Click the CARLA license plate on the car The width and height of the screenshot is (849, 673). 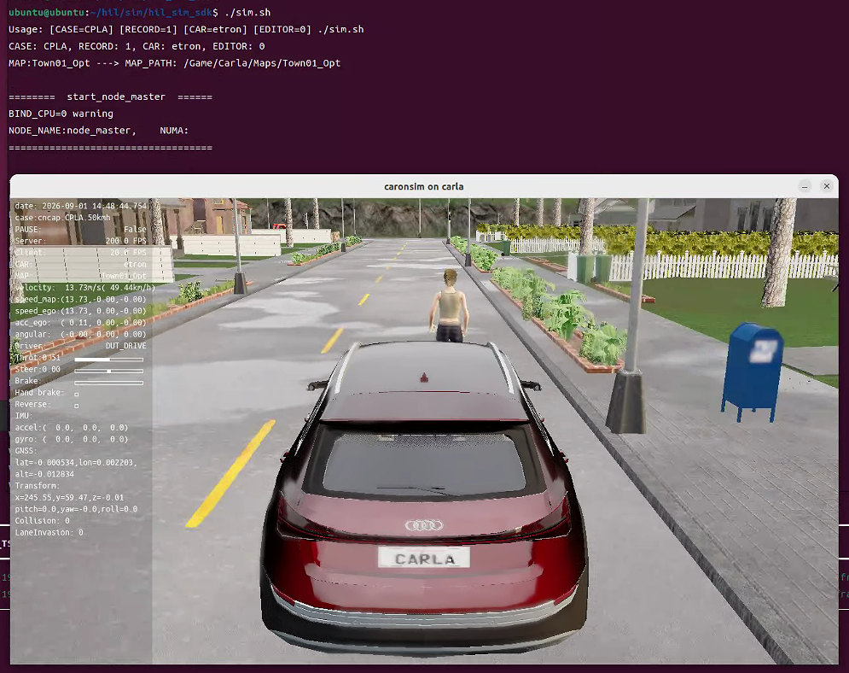(424, 558)
